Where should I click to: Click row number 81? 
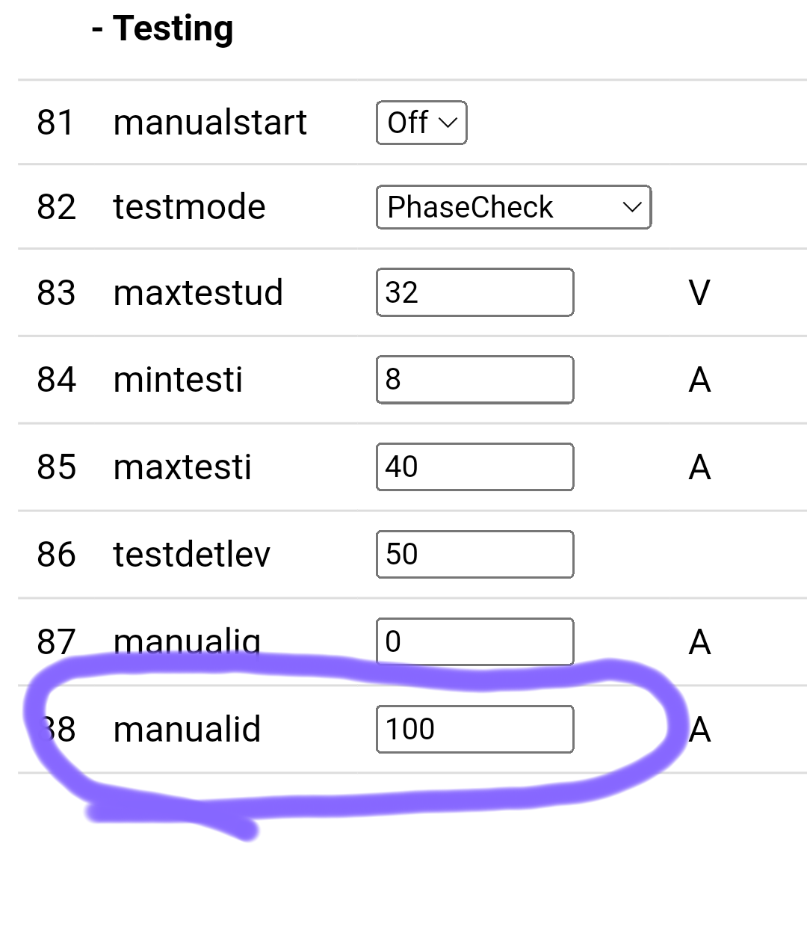click(55, 123)
